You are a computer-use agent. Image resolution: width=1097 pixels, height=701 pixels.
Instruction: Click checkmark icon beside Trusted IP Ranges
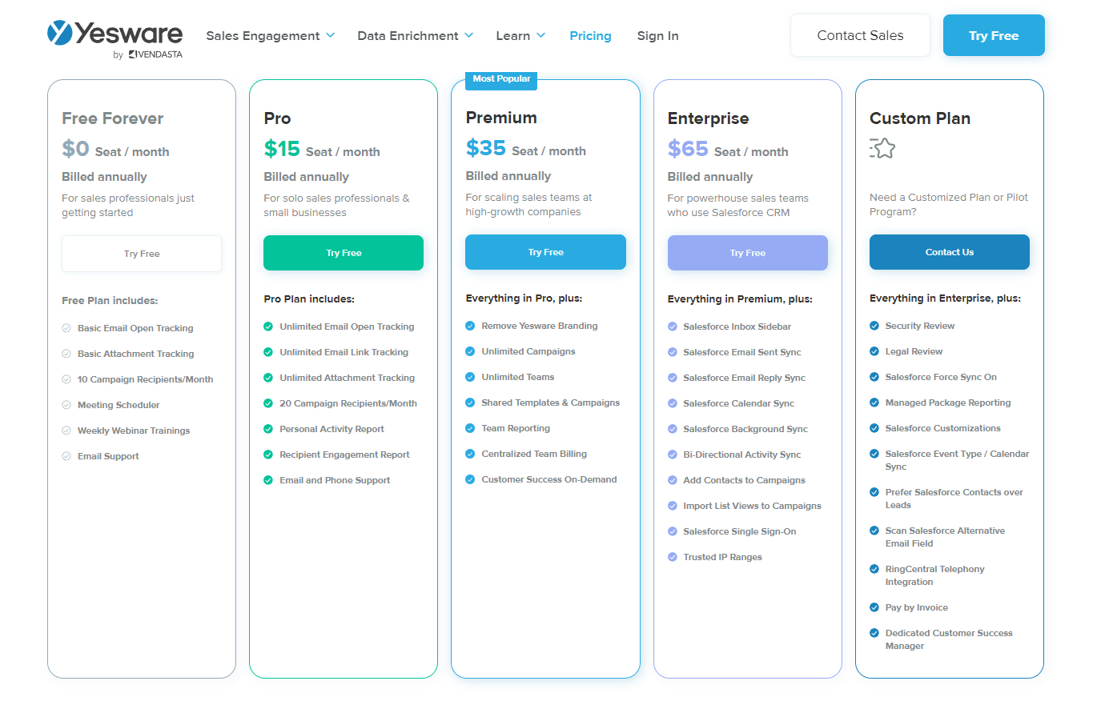673,557
